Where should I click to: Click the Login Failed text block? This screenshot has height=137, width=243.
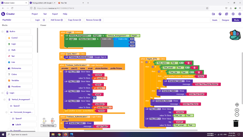(x=102, y=126)
